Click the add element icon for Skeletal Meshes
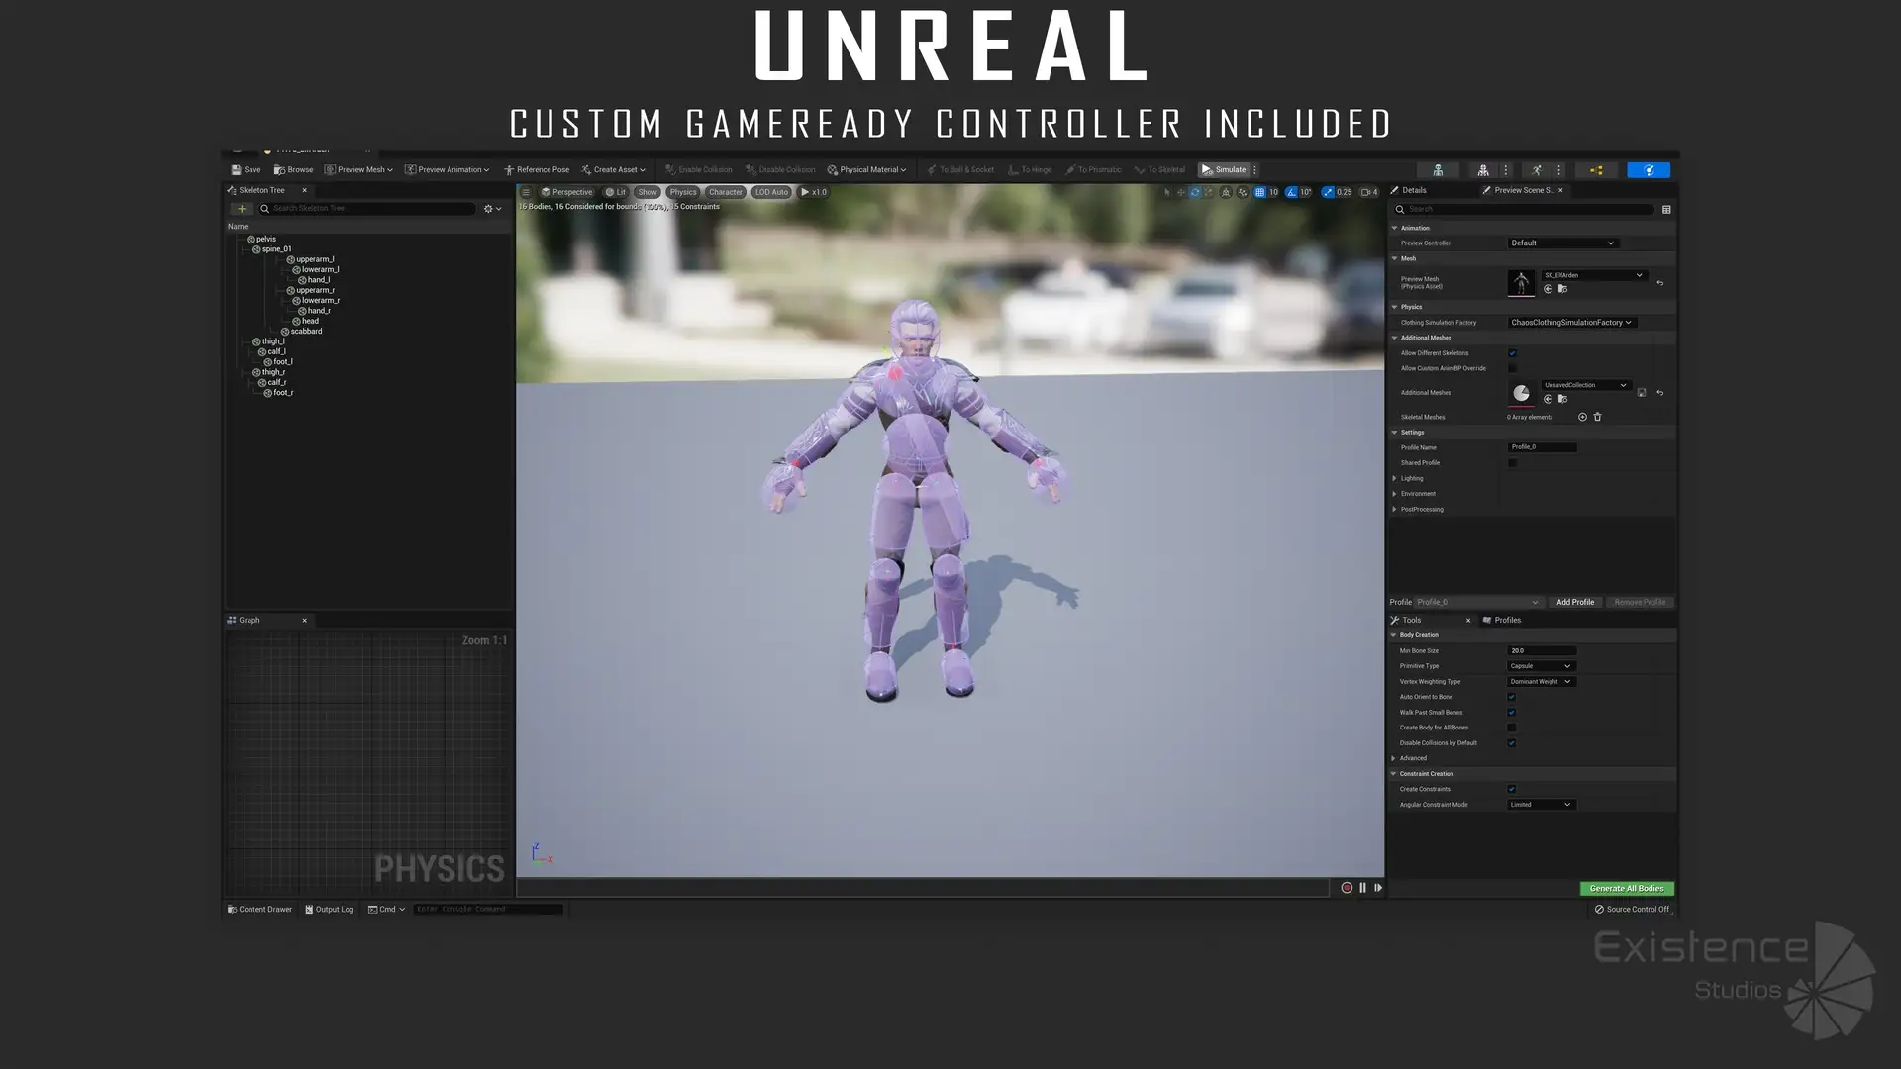The width and height of the screenshot is (1901, 1069). (1582, 417)
